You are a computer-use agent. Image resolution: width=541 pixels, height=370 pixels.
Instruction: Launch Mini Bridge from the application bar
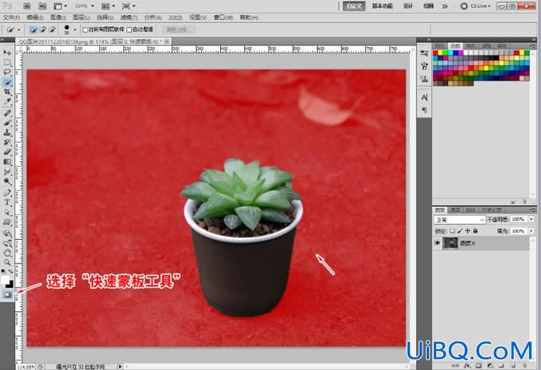(42, 6)
